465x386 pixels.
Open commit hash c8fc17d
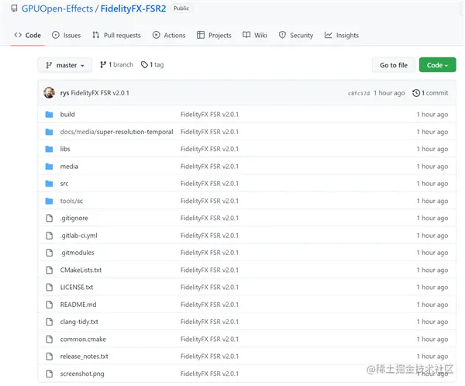[359, 93]
